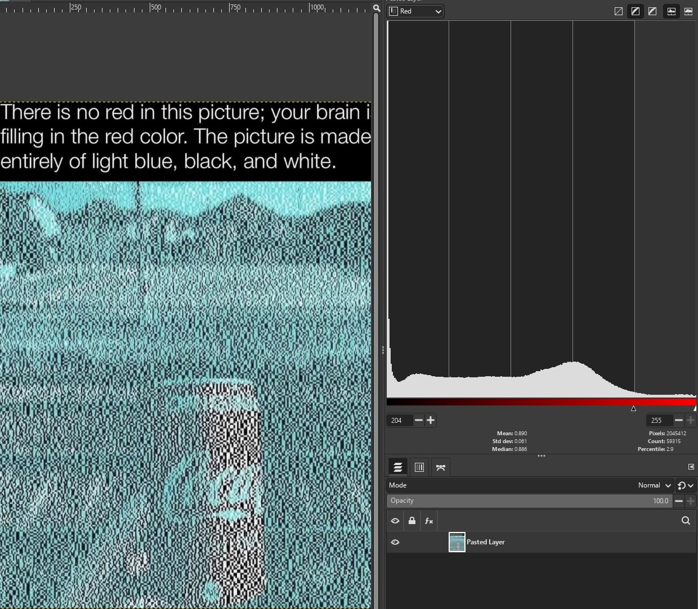Click the histogram range end triangle marker
This screenshot has width=698, height=609.
[695, 409]
